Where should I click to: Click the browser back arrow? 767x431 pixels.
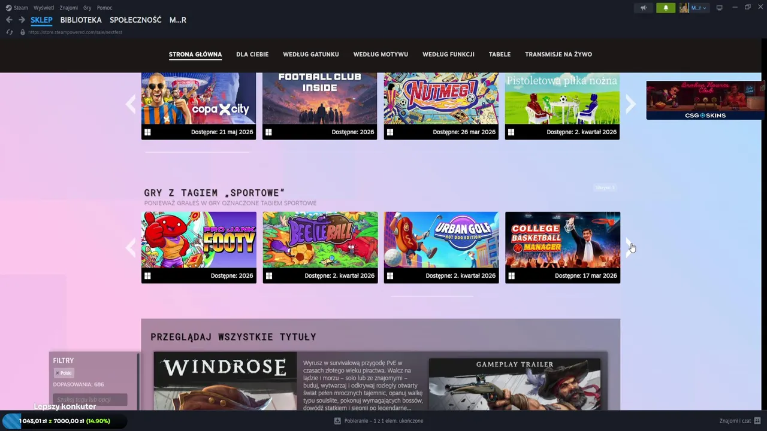pos(9,20)
